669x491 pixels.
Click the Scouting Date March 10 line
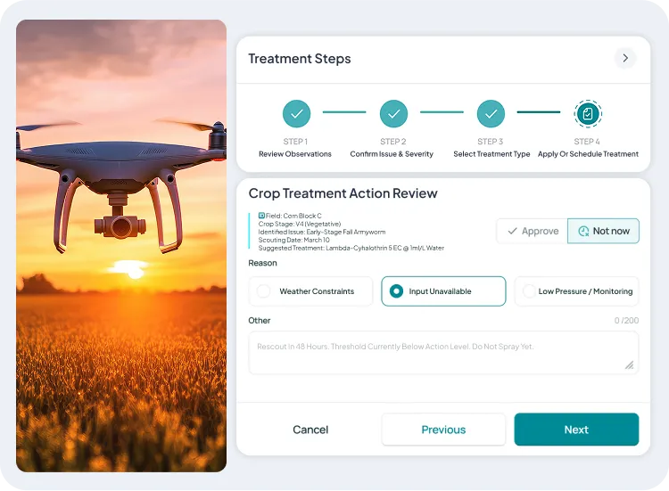(x=294, y=240)
